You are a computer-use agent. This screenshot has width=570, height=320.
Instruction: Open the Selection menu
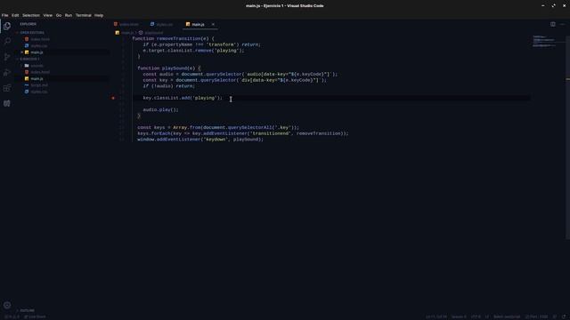point(31,15)
